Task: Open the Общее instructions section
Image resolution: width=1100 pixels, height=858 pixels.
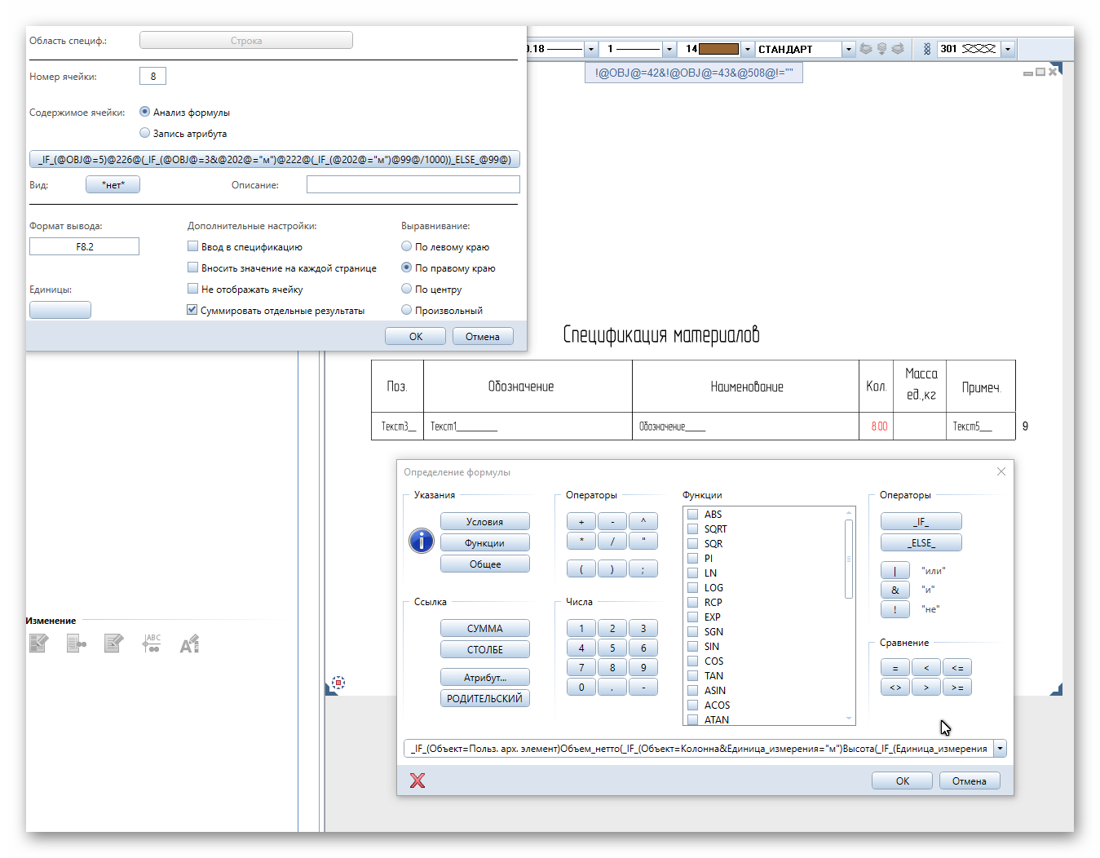Action: click(485, 564)
